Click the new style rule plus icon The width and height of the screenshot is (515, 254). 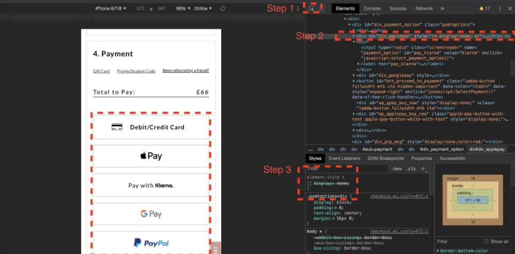click(x=423, y=169)
